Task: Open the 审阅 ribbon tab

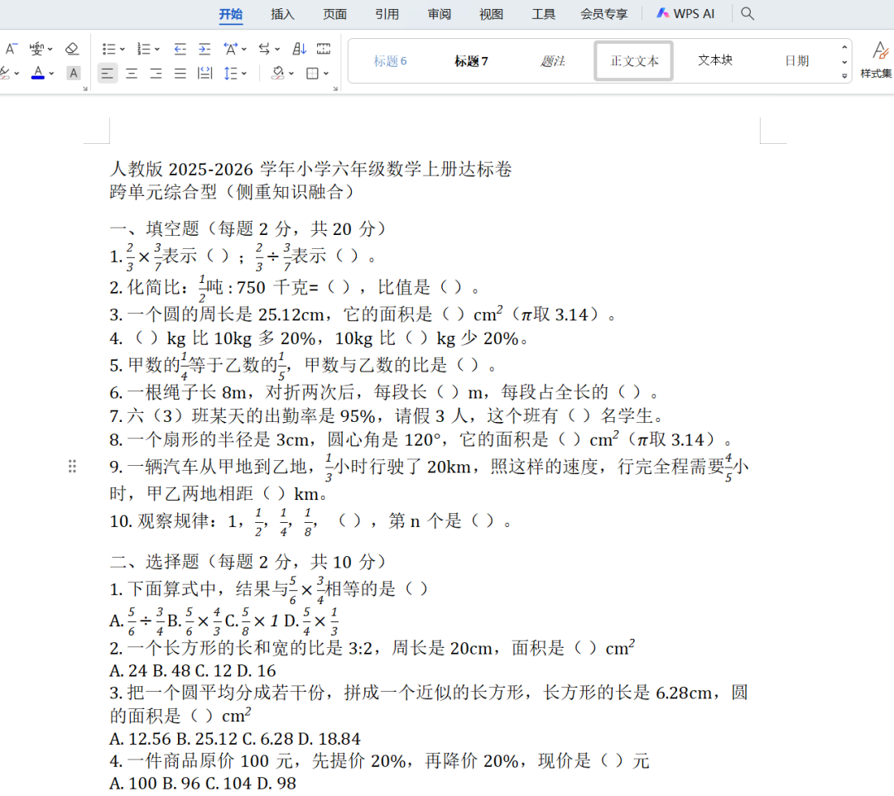Action: 439,14
